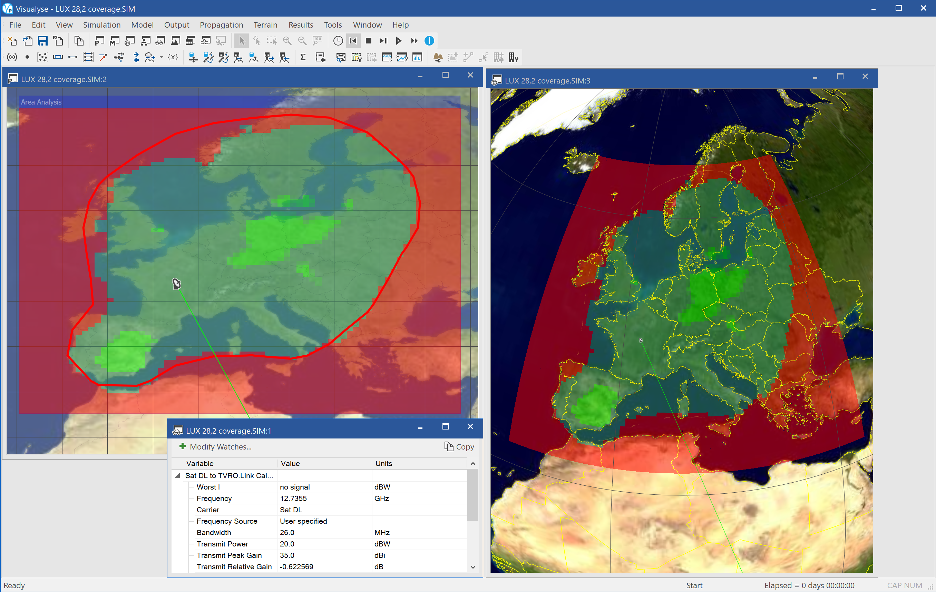Click the bar chart histogram icon
936x592 pixels.
417,58
